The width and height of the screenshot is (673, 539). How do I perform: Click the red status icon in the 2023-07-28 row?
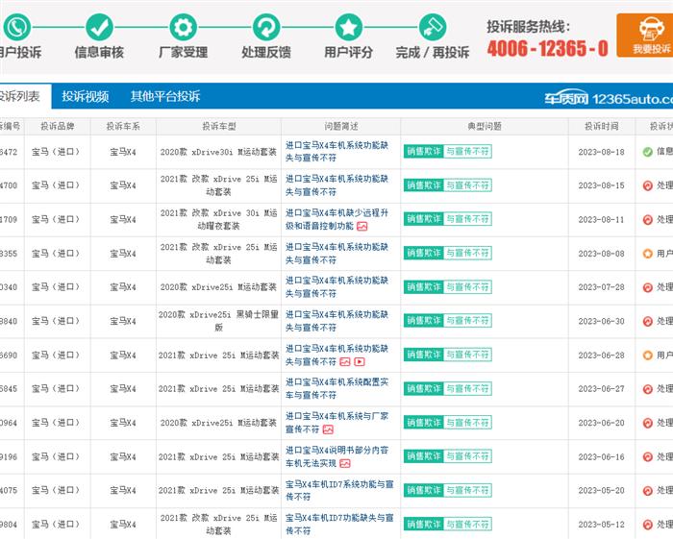(x=648, y=287)
